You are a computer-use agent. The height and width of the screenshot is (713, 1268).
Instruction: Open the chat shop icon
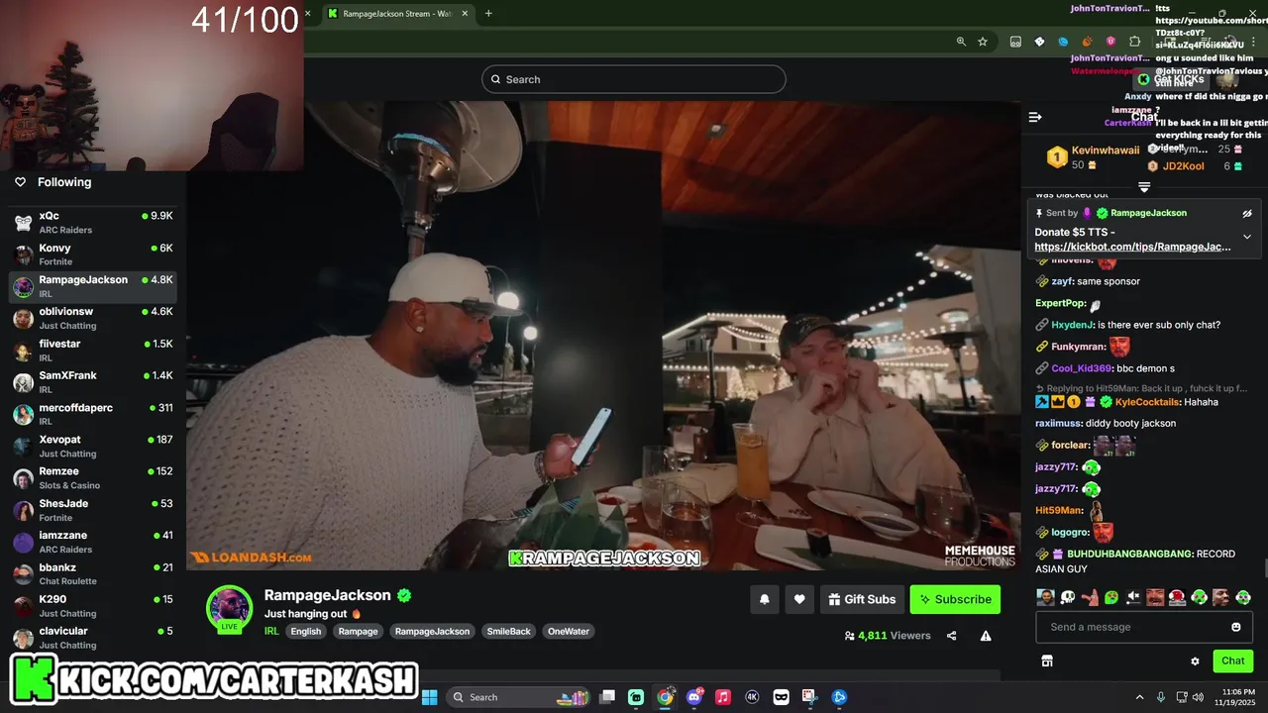1047,661
